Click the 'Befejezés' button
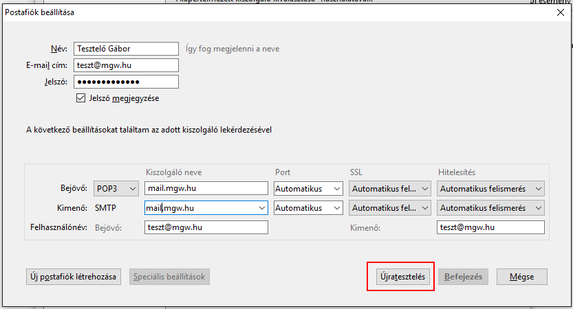 click(x=464, y=277)
